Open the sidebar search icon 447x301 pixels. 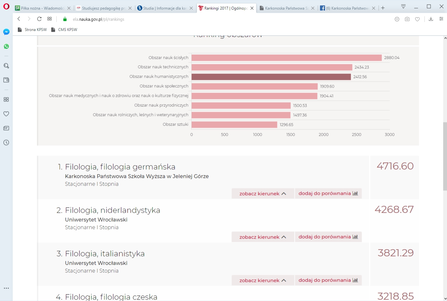click(x=6, y=66)
